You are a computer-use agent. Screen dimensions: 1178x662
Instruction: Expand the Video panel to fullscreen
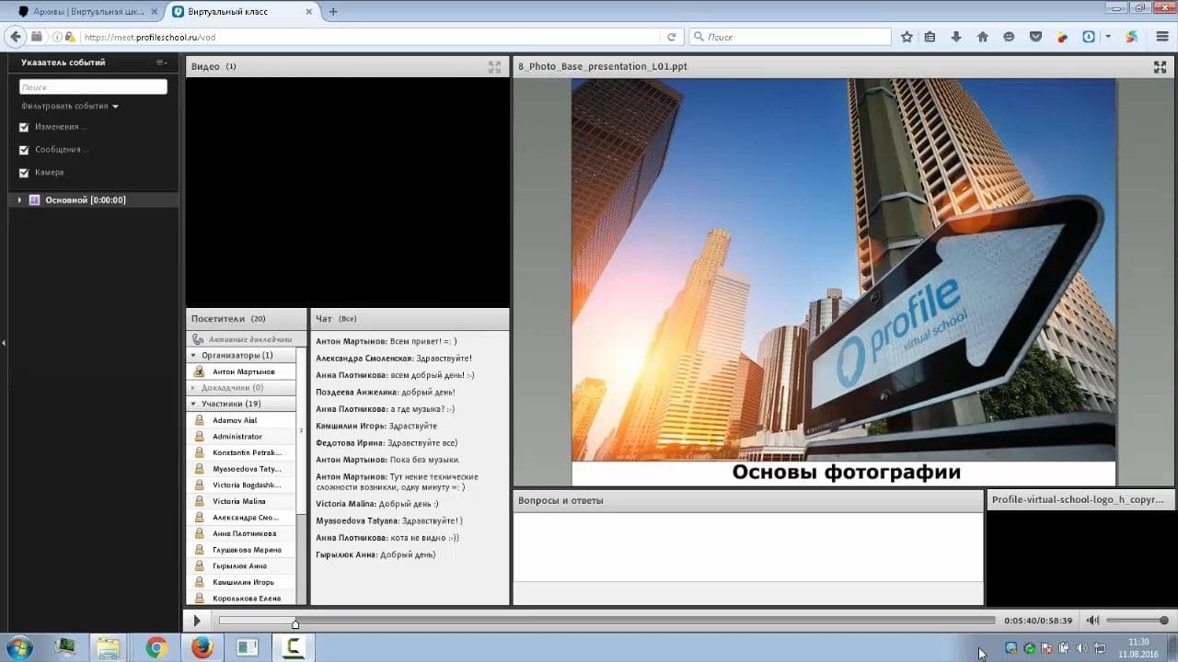pyautogui.click(x=494, y=67)
